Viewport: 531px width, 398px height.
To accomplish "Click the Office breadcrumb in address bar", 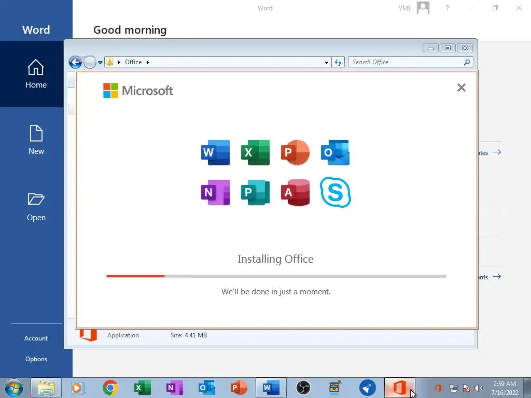I will (x=133, y=62).
